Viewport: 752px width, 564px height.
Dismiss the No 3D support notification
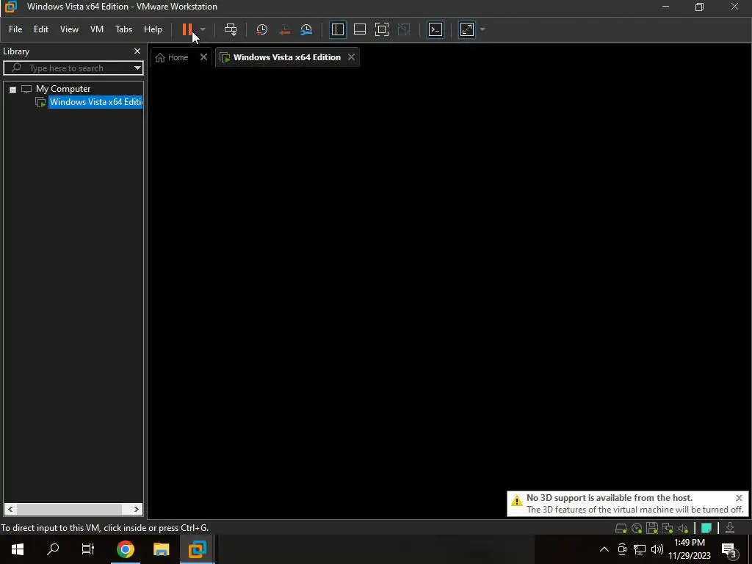tap(739, 498)
